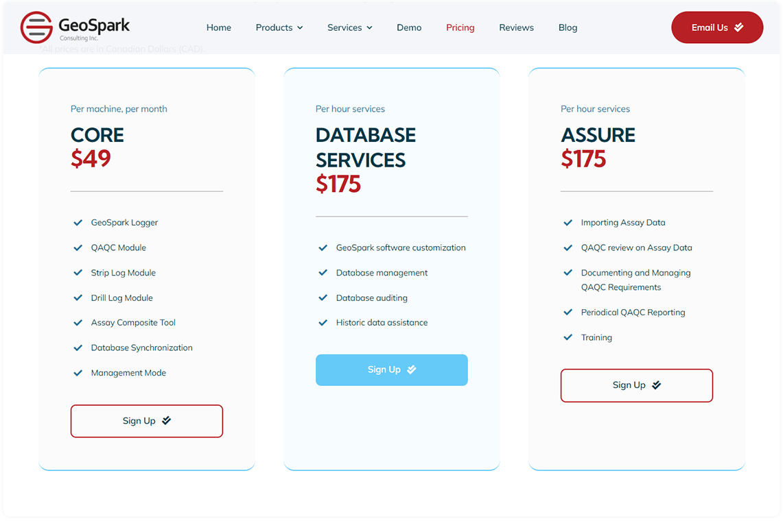Click 'Per hour services' above Database Services
Viewport: 783px width, 521px height.
tap(350, 109)
